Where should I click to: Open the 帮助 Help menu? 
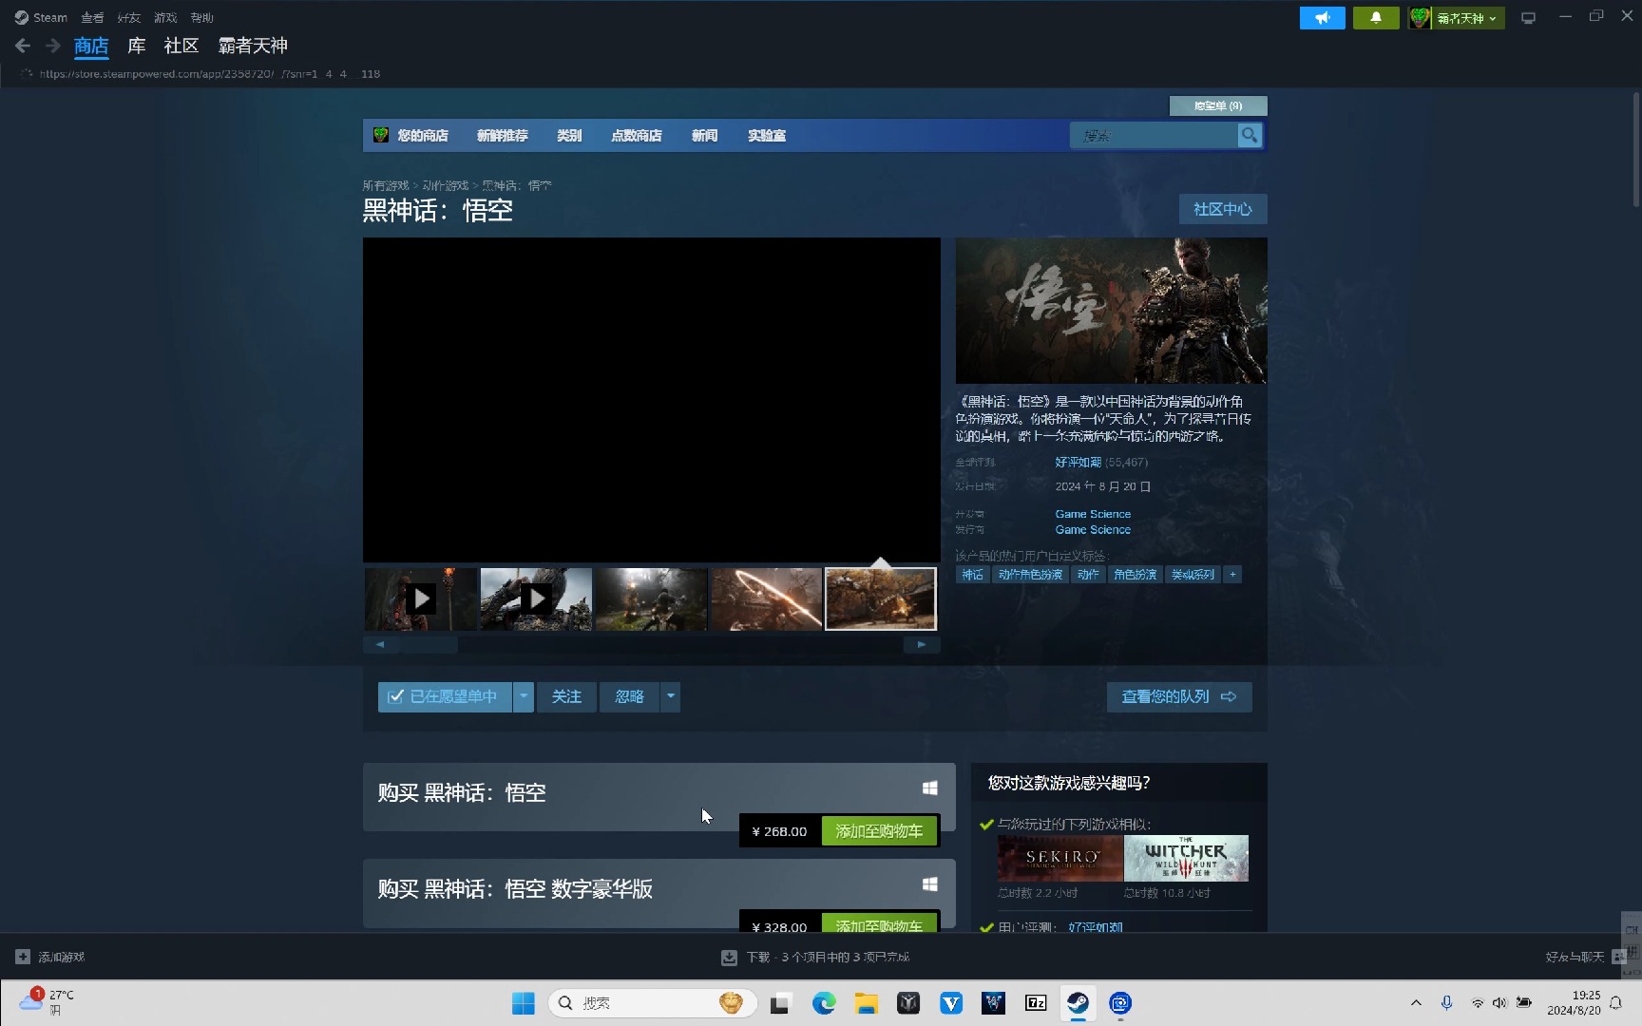[x=201, y=18]
